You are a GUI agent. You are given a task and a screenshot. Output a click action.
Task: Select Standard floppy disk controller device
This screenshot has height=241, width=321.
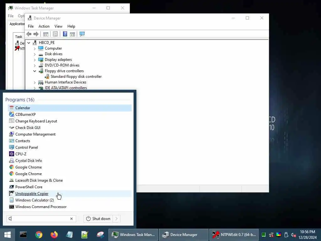[x=76, y=77]
